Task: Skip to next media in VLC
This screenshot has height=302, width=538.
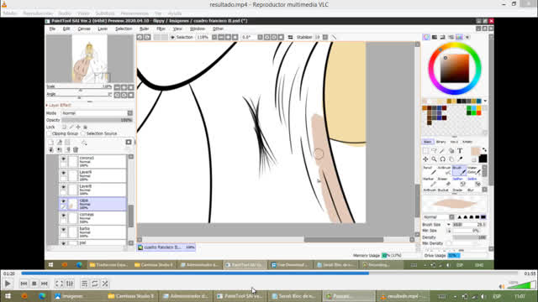Action: coord(45,284)
